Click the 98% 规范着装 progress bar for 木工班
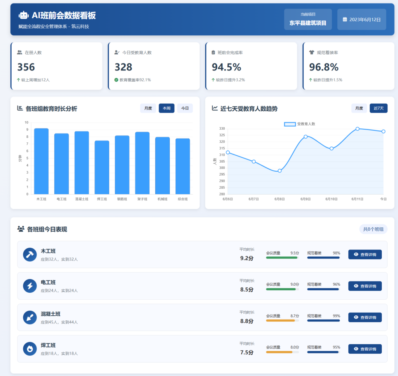The width and height of the screenshot is (398, 376). point(323,258)
